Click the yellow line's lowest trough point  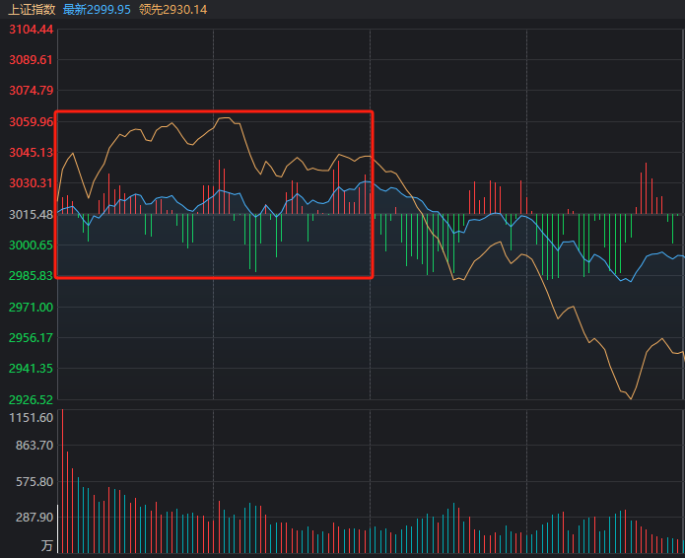pos(629,398)
